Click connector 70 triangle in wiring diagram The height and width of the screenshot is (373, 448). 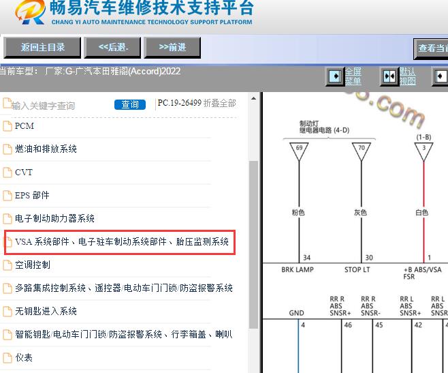click(x=362, y=151)
